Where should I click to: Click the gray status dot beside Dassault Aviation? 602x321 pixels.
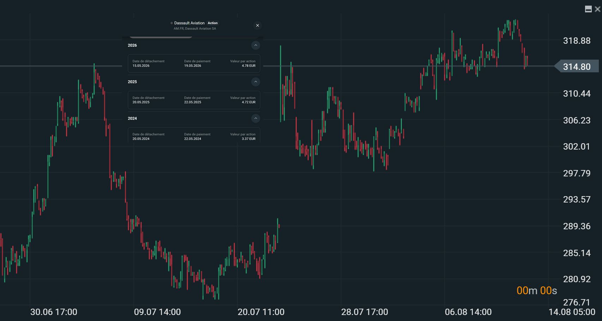point(172,23)
